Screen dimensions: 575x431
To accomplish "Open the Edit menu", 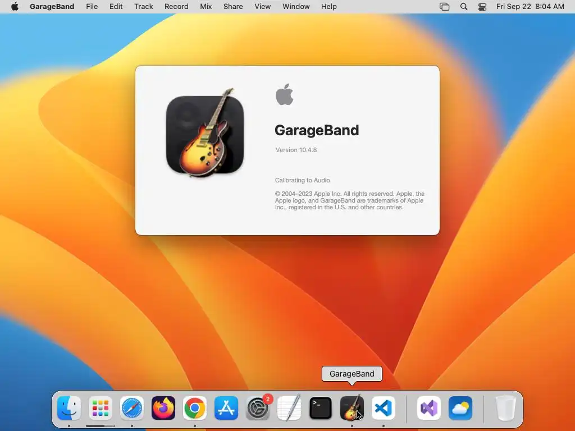I will click(x=116, y=6).
